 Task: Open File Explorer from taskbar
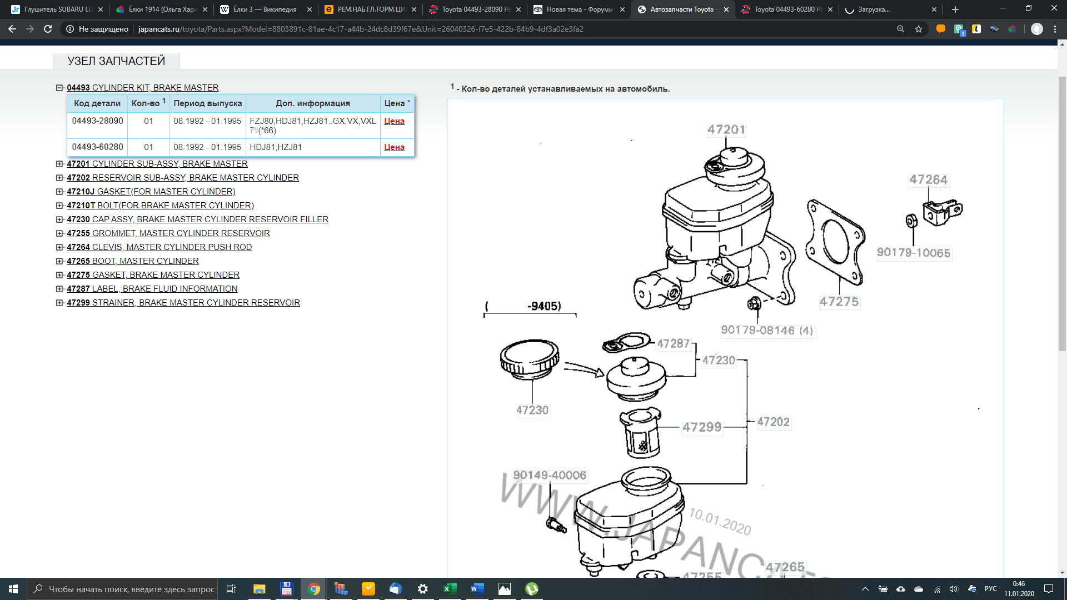[x=259, y=589]
